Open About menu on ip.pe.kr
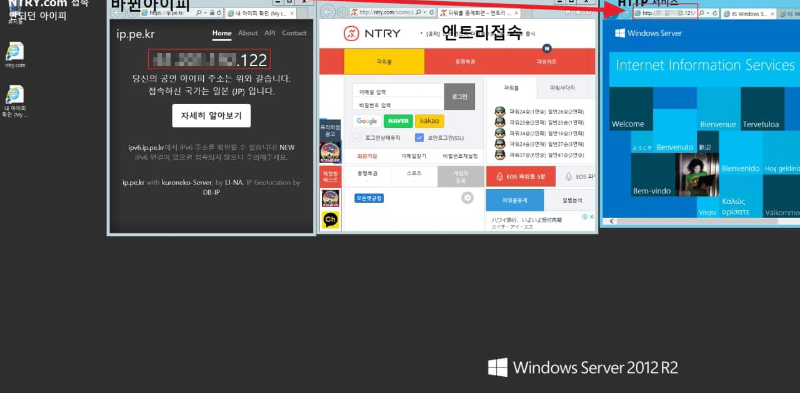This screenshot has height=393, width=800. point(247,33)
